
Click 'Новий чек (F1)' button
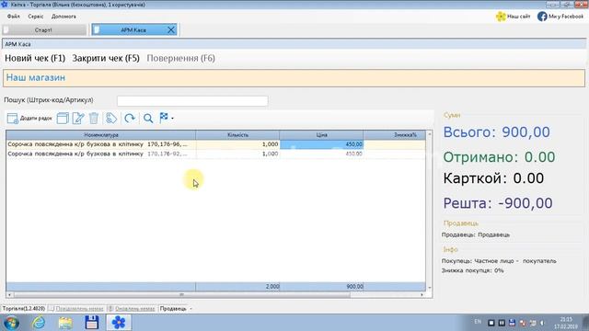pos(35,58)
